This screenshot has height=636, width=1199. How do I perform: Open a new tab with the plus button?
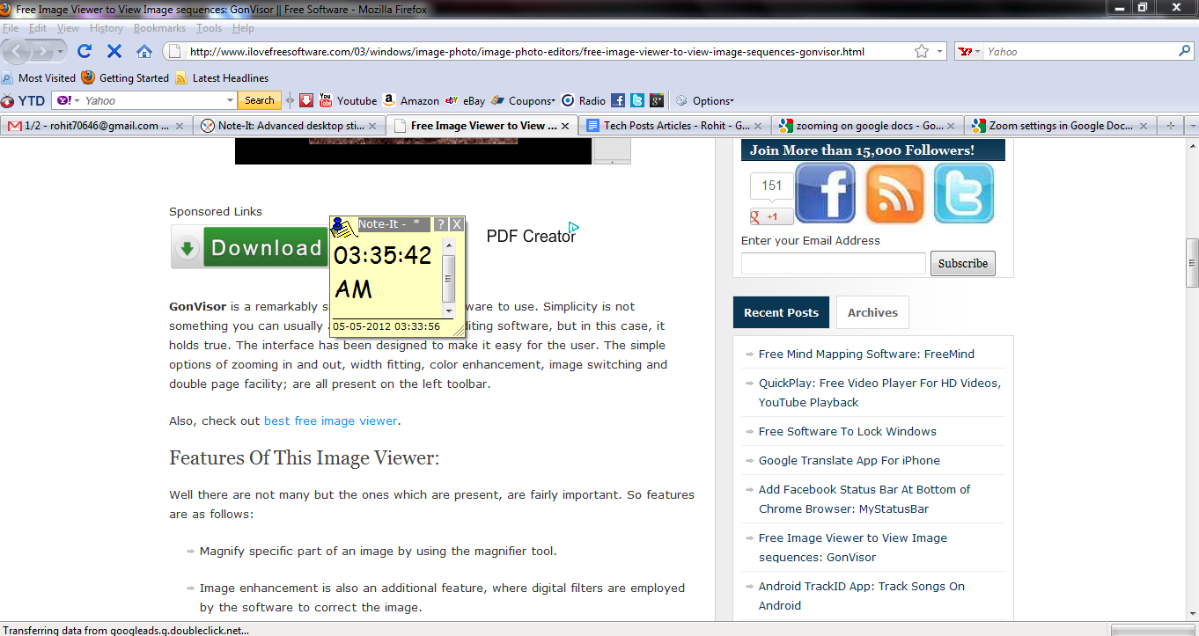[1170, 126]
